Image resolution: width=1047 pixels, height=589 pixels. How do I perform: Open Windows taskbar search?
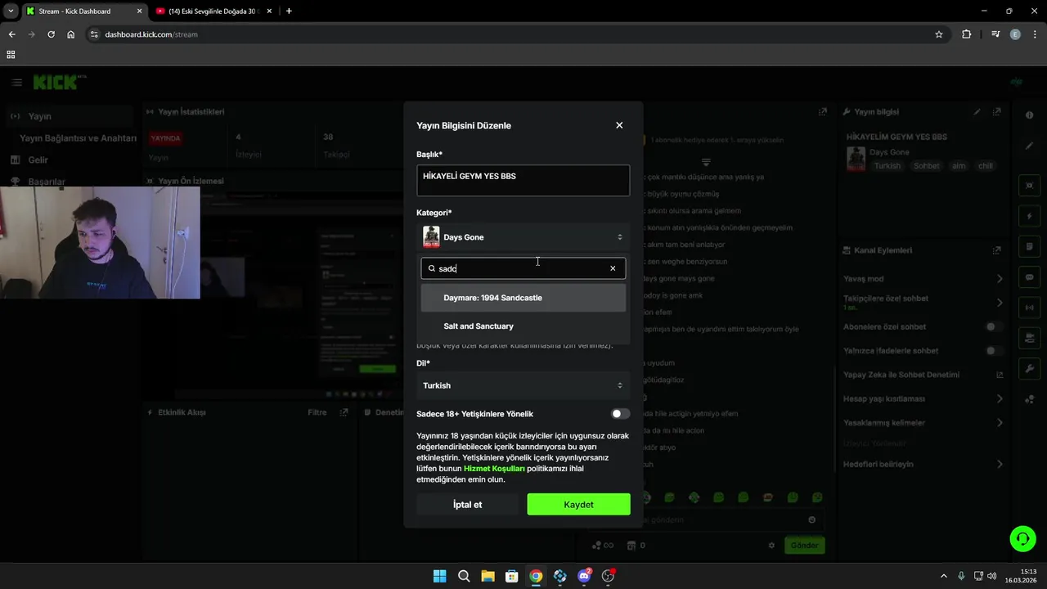[x=464, y=576]
